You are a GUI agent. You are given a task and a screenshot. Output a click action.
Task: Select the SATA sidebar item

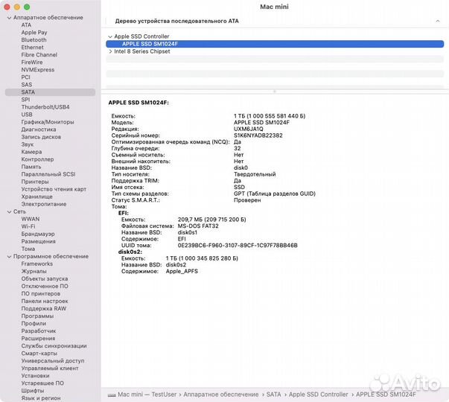tap(50, 92)
